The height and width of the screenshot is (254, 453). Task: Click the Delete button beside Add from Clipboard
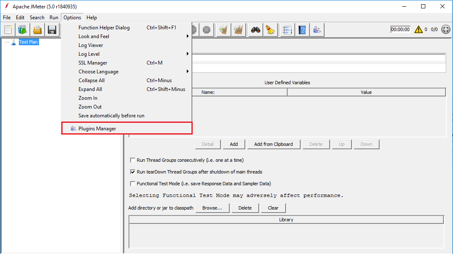316,144
